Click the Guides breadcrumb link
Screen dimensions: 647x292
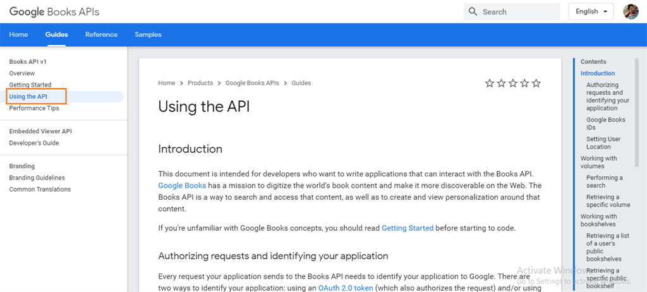click(x=301, y=83)
